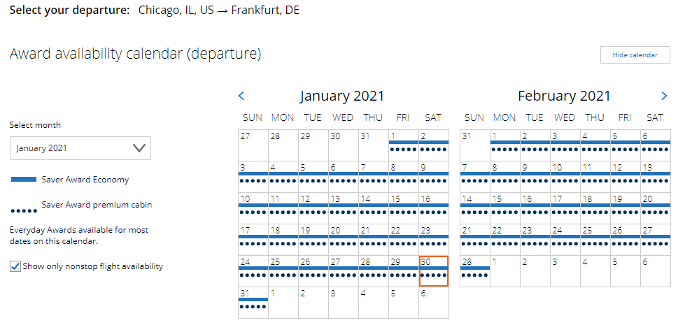The image size is (685, 332).
Task: Advance to next month using right arrow
Action: pyautogui.click(x=664, y=96)
